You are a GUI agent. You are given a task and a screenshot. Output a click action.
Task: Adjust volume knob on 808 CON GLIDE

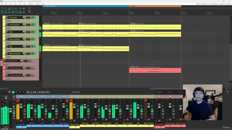click(x=24, y=53)
